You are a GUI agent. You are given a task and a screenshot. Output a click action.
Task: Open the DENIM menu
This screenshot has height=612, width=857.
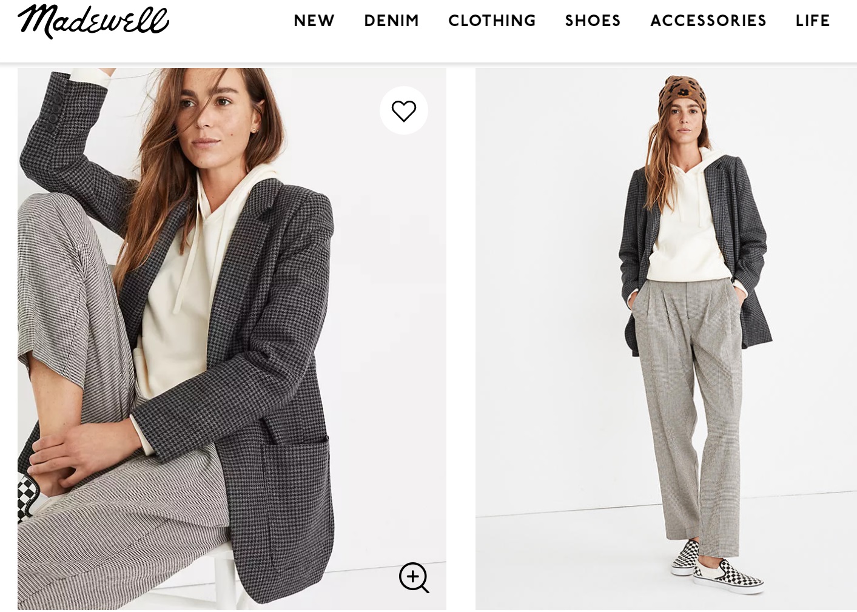tap(391, 21)
